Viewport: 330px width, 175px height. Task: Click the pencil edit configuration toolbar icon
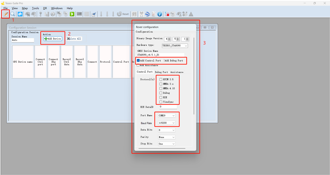(6, 14)
